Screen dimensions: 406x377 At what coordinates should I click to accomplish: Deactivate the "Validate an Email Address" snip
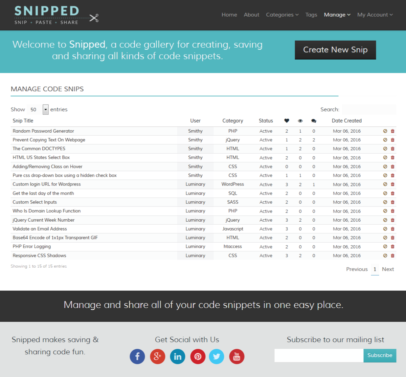click(x=385, y=229)
